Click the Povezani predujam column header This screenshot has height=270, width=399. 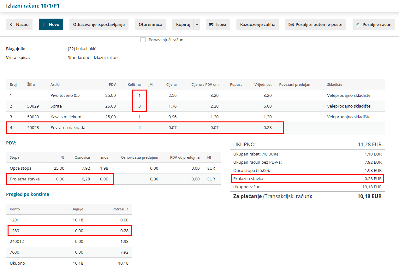tap(295, 85)
